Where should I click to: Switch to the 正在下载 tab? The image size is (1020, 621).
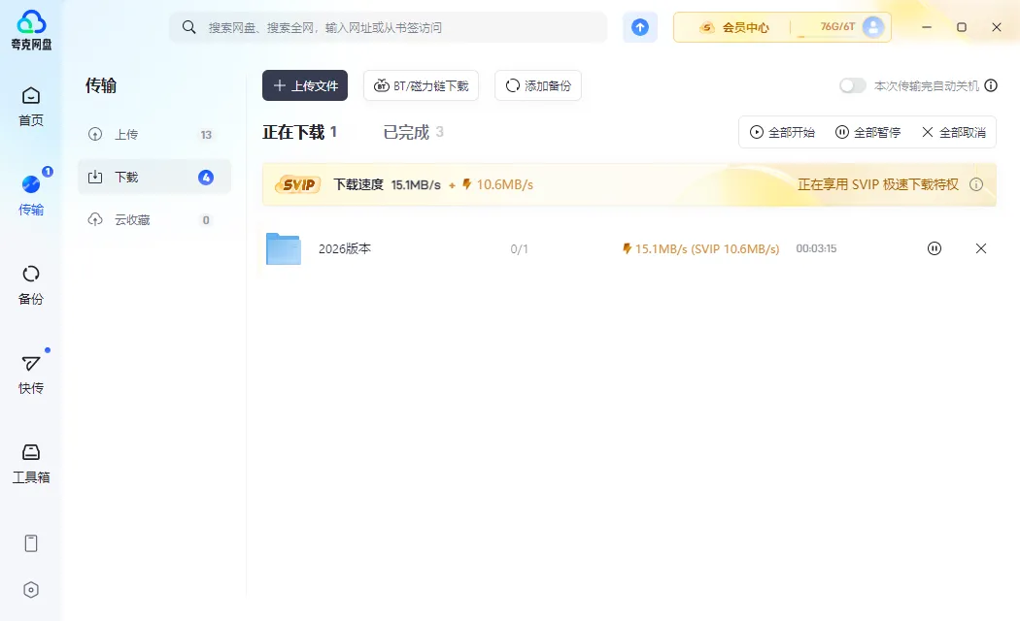click(299, 132)
